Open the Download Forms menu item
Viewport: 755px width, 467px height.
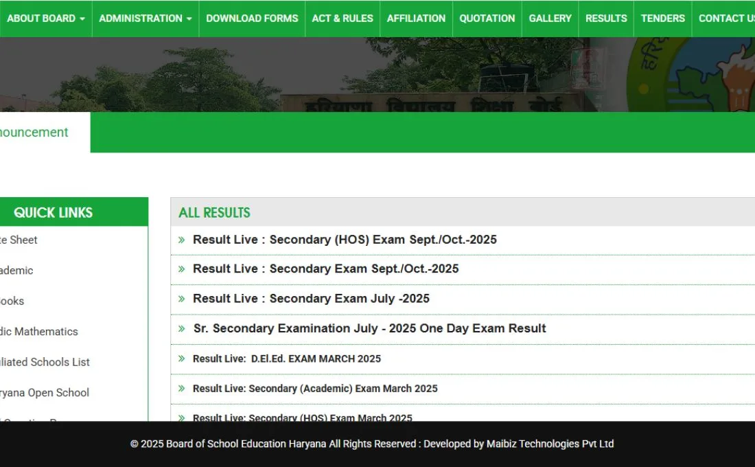[x=252, y=19]
